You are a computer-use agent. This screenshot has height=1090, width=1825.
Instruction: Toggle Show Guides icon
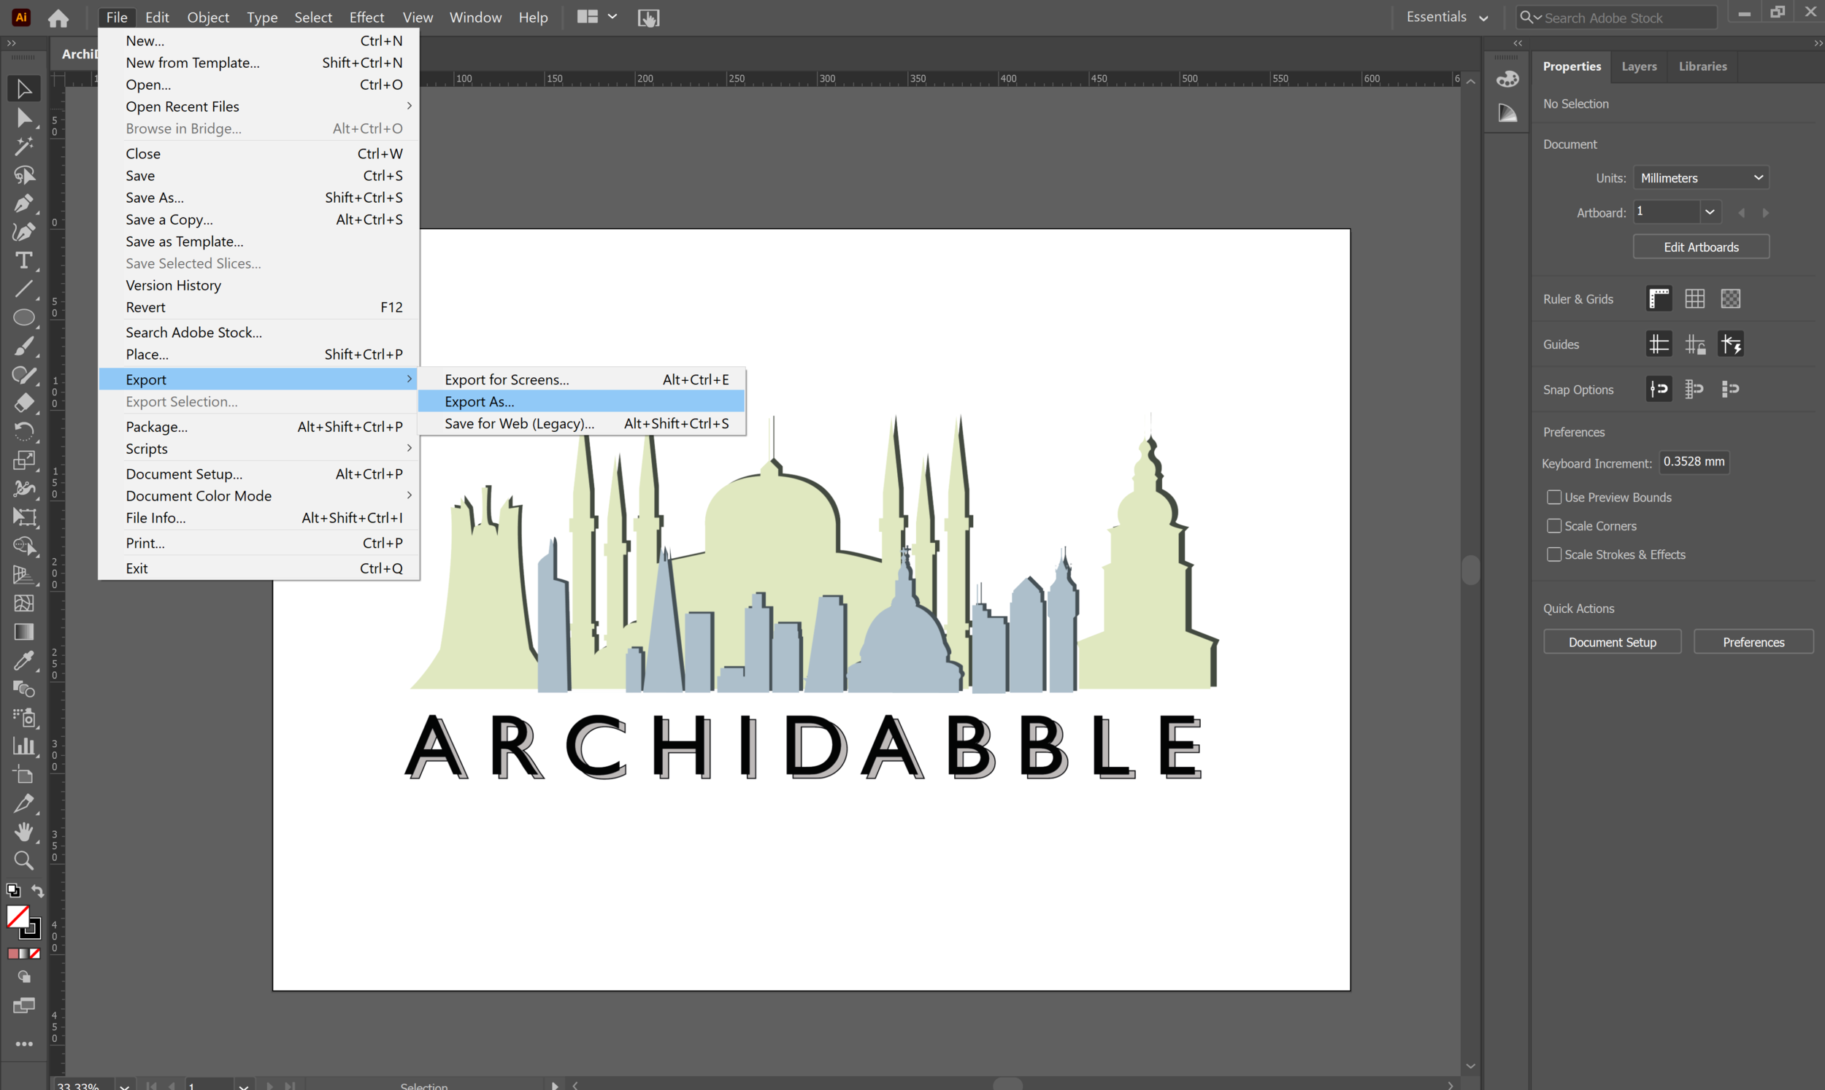1659,344
